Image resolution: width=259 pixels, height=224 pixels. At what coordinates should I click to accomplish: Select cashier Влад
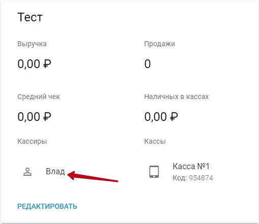coord(55,171)
